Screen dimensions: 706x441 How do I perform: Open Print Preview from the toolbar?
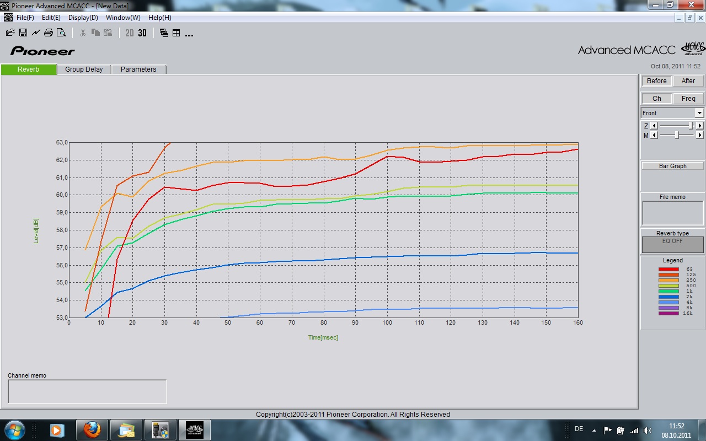point(61,33)
